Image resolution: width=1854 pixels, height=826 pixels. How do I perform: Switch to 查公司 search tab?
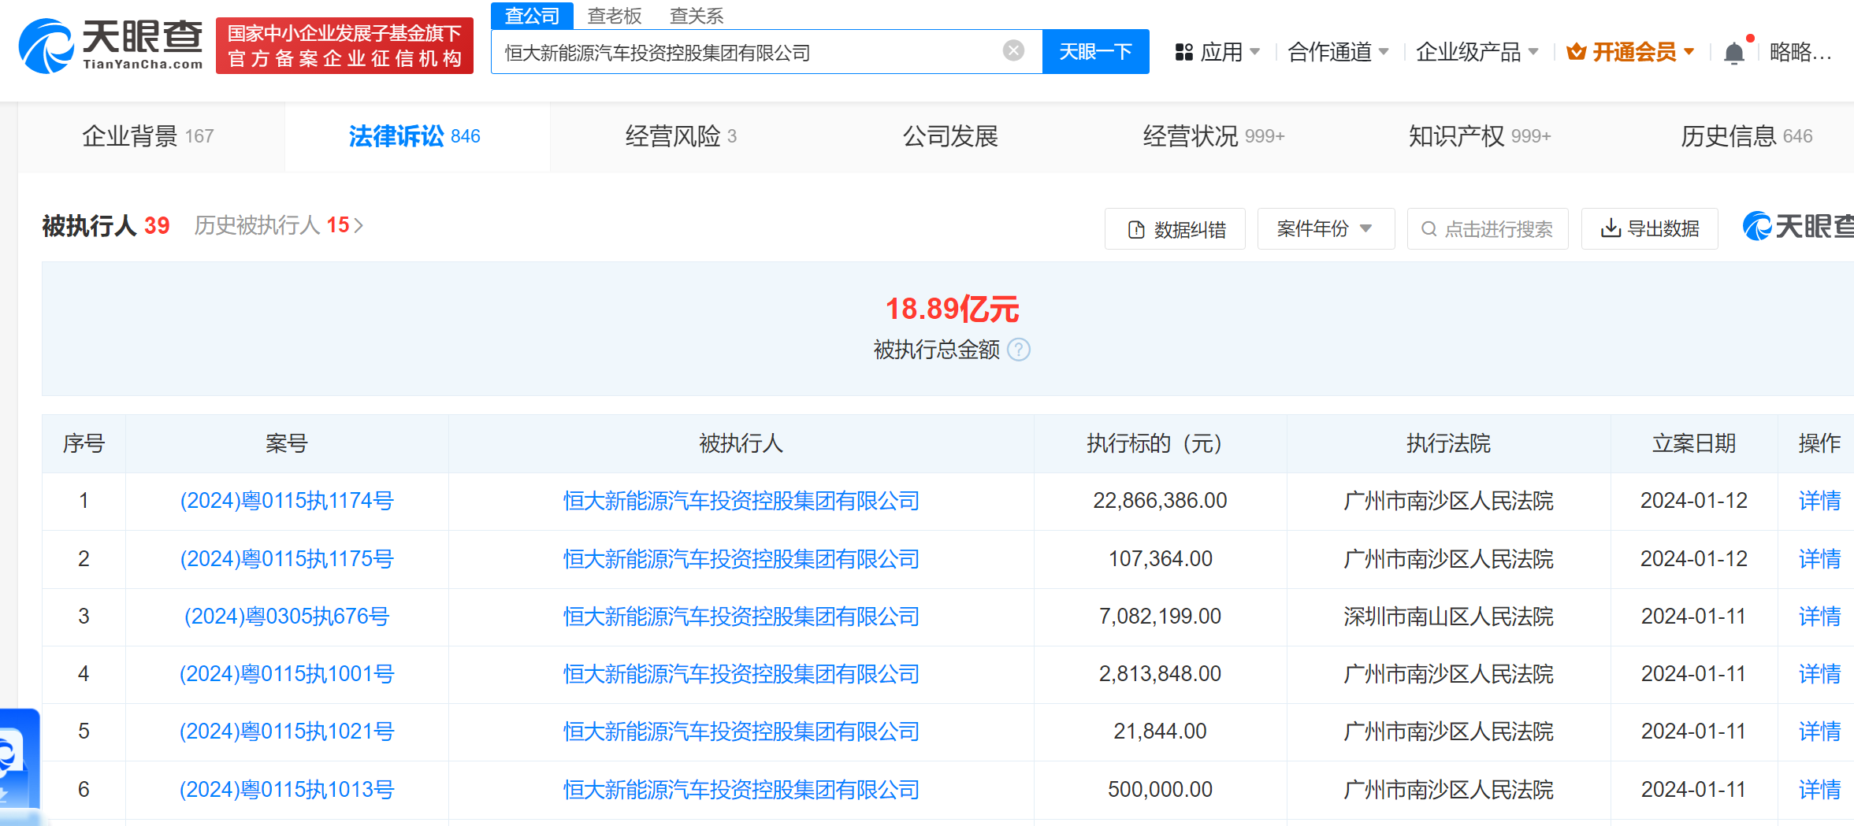tap(532, 16)
